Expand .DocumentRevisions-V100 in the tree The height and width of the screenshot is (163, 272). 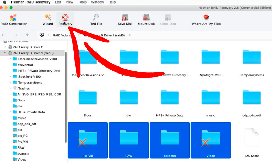(x=10, y=59)
